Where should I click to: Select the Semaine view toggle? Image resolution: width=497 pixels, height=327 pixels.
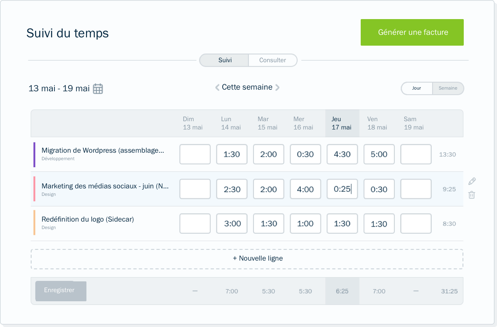448,88
